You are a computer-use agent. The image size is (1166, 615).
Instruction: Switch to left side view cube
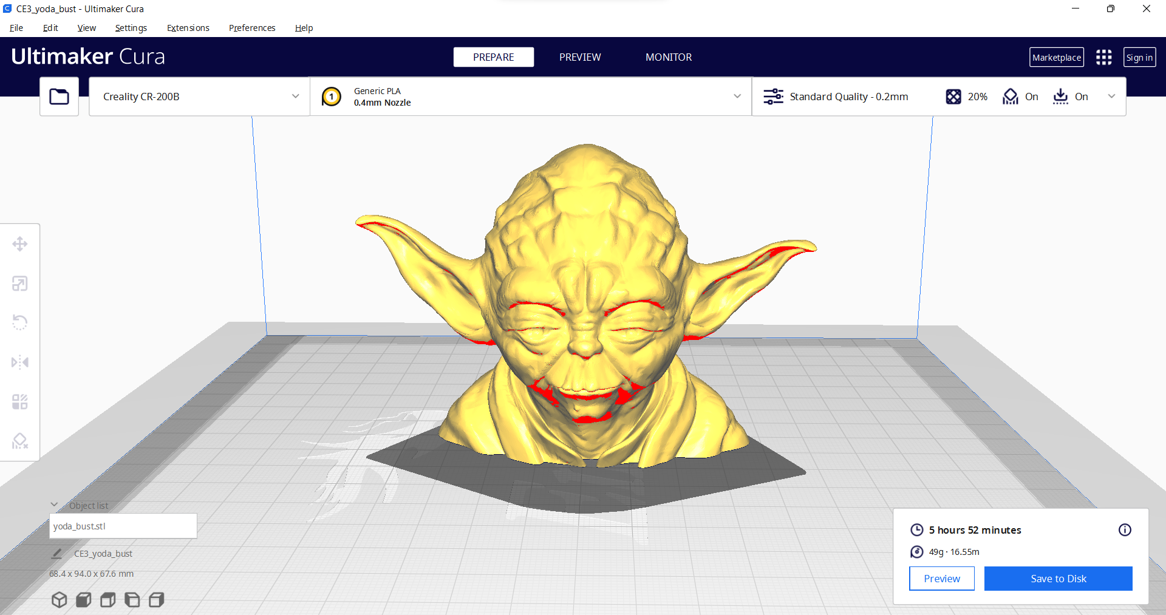point(132,600)
